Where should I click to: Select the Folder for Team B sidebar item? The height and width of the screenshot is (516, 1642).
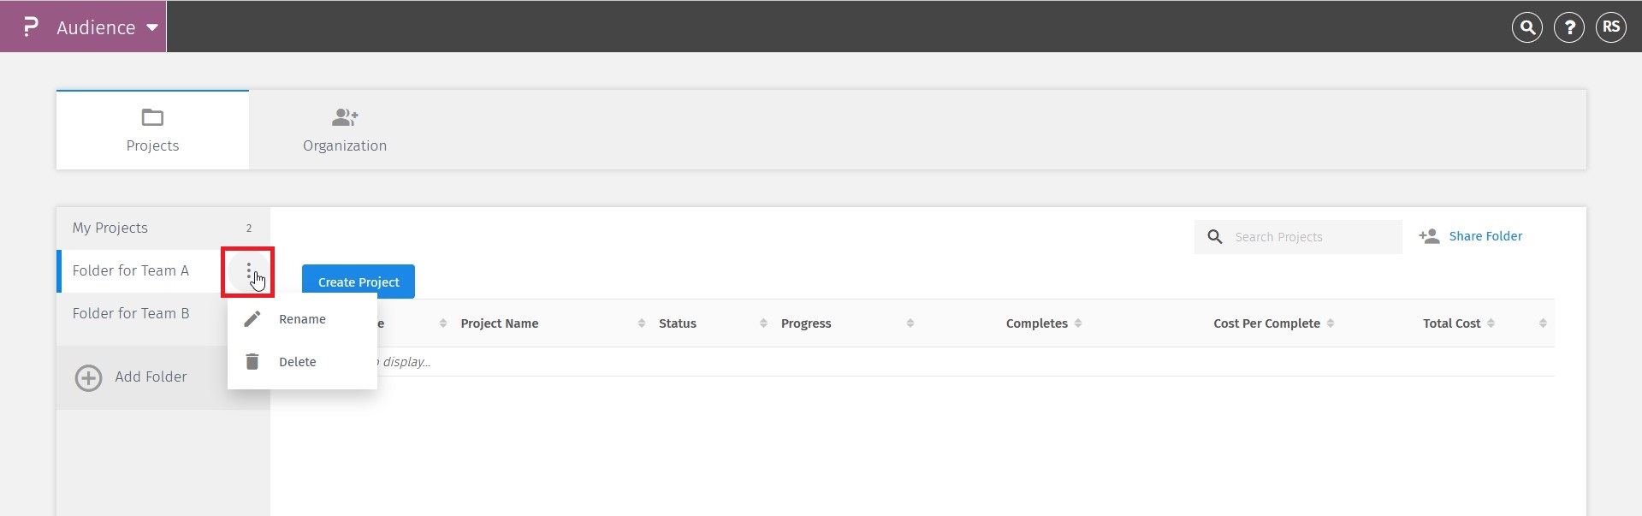pos(131,313)
